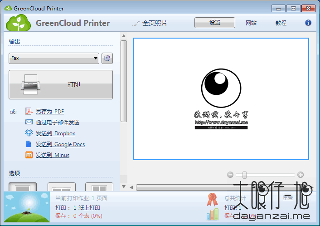Click the statistics bar chart icon
Image resolution: width=320 pixels, height=226 pixels.
(213, 214)
